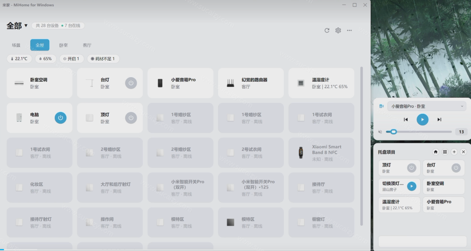The height and width of the screenshot is (251, 471).
Task: Click the 65% humidity chip
Action: pos(46,59)
